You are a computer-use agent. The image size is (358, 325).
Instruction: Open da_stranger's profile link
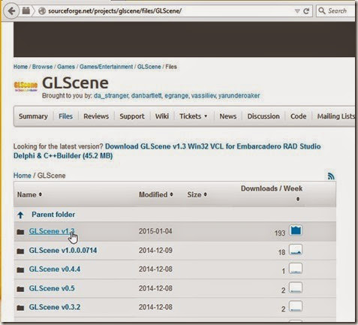[x=111, y=95]
